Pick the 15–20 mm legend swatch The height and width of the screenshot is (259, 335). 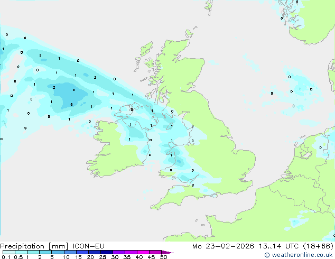(x=82, y=252)
